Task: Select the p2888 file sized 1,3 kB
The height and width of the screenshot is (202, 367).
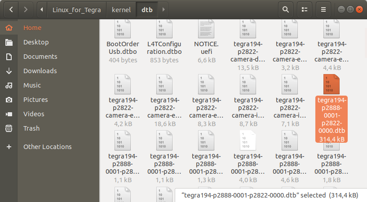Action: tap(206, 141)
